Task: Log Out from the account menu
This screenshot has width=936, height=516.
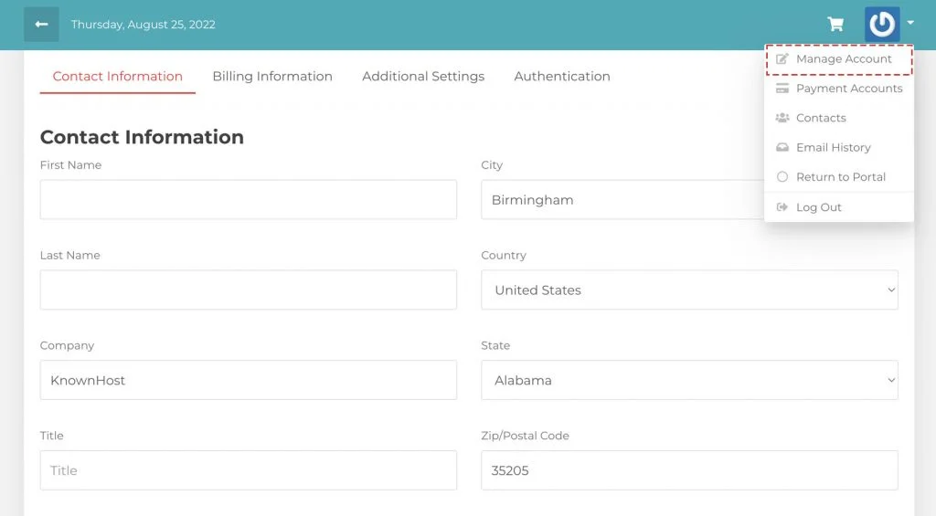Action: [x=839, y=207]
